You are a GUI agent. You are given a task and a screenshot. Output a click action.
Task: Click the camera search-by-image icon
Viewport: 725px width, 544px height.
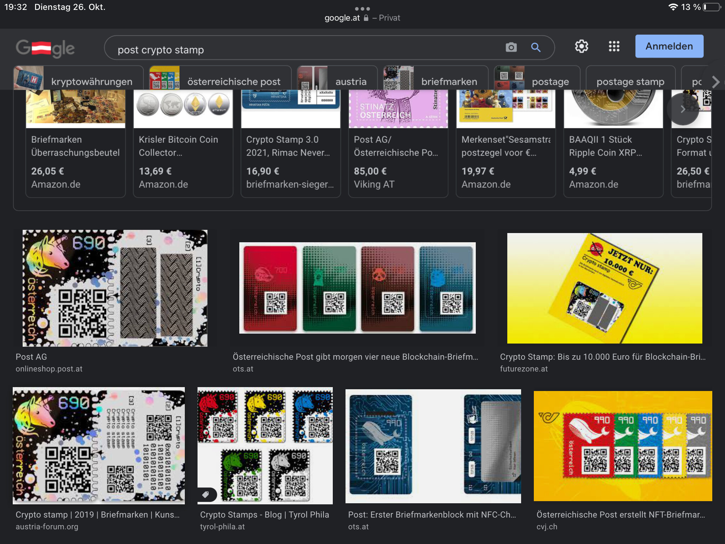coord(511,47)
